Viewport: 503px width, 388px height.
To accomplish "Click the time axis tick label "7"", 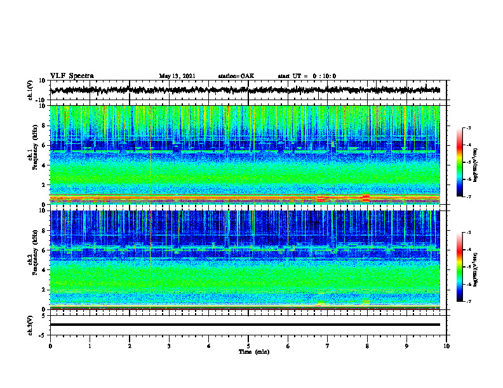I will coord(328,346).
